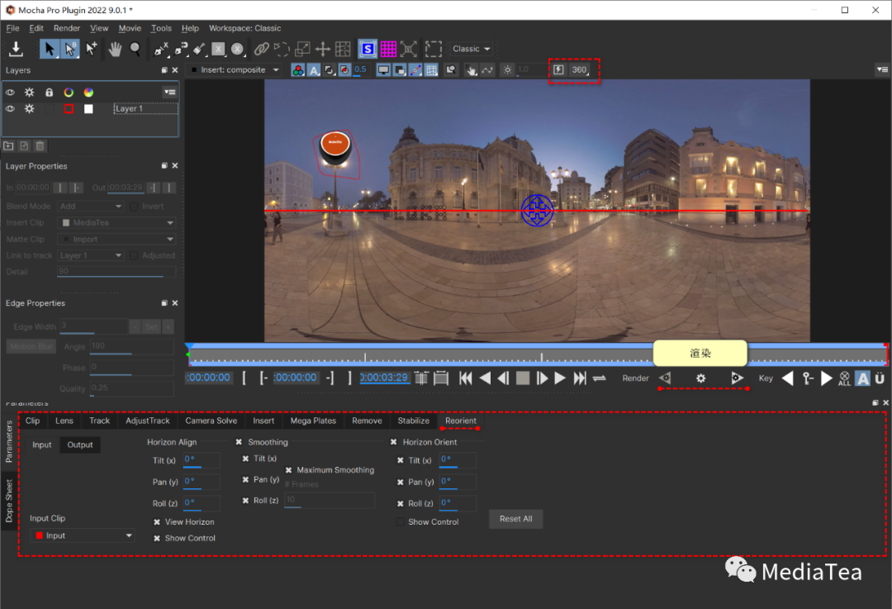Toggle the Smoothing checkbox
Image resolution: width=892 pixels, height=609 pixels.
coord(239,442)
